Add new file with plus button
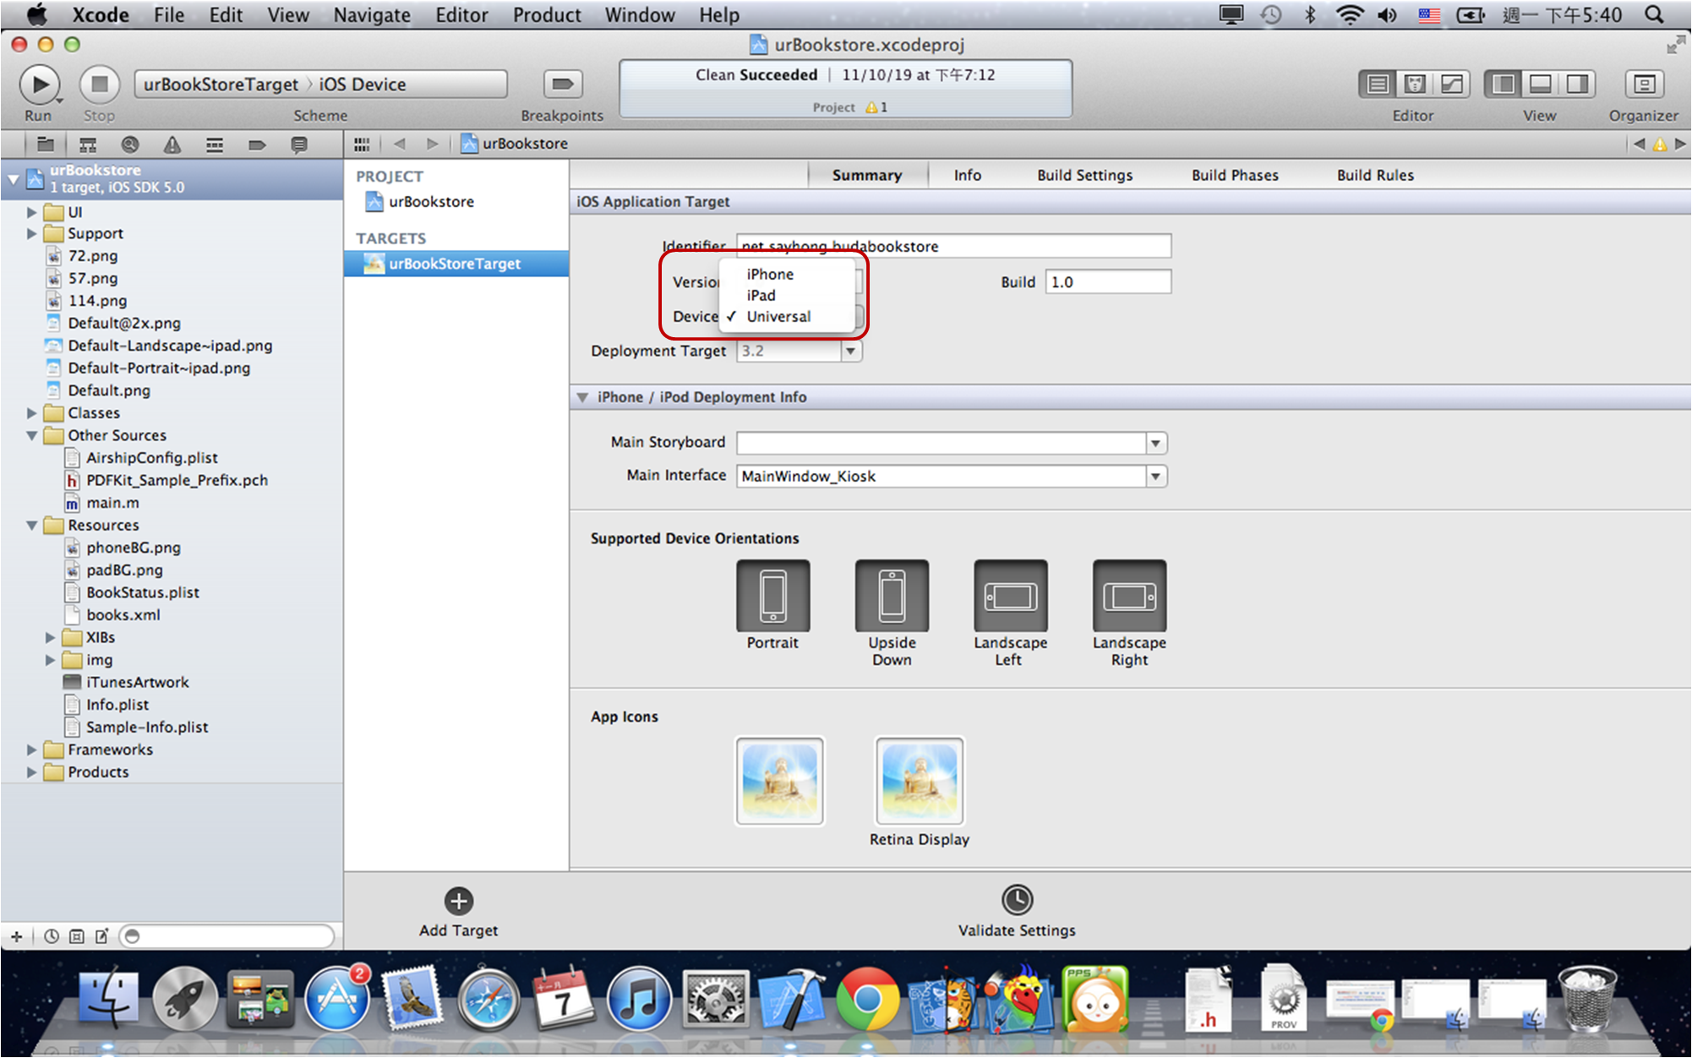Image resolution: width=1692 pixels, height=1058 pixels. [16, 936]
